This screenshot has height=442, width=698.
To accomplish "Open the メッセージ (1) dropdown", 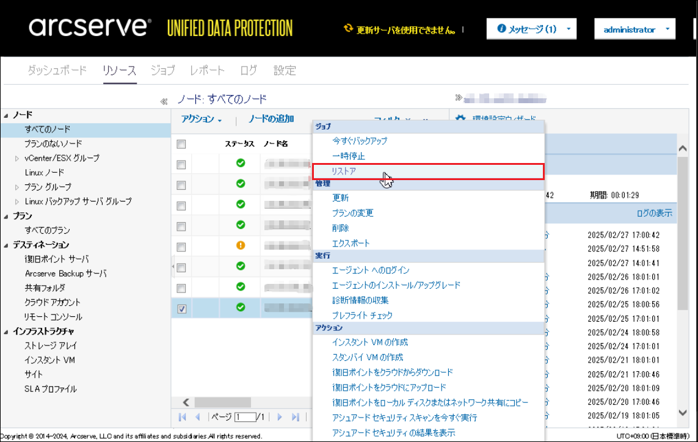I will (531, 29).
